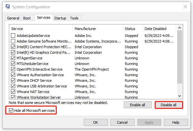This screenshot has height=131, width=193.
Task: Close the System Configuration dialog
Action: coord(185,7)
